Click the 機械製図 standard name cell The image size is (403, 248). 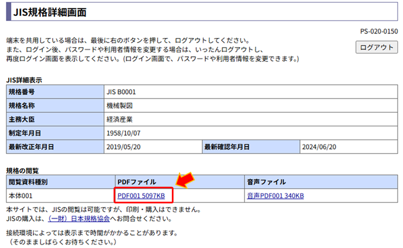[x=118, y=106]
